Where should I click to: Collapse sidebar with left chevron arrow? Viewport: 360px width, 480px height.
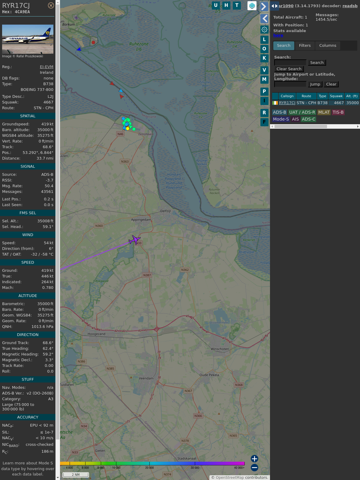[264, 19]
